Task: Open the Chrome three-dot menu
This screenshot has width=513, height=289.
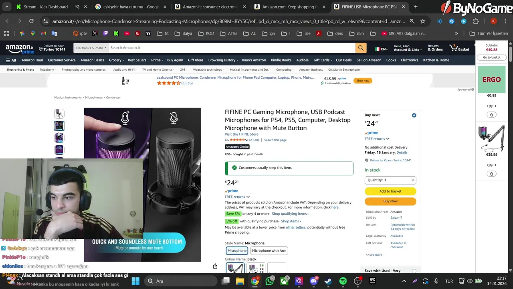Action: tap(506, 21)
